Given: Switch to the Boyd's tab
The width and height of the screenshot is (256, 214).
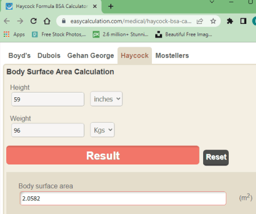Looking at the screenshot, I should (x=19, y=56).
